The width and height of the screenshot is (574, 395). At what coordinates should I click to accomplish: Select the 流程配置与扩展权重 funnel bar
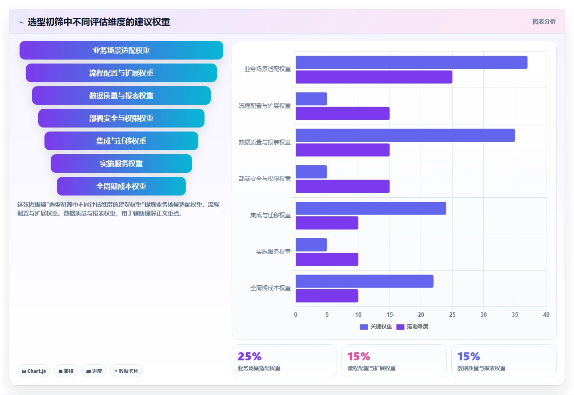coord(121,73)
